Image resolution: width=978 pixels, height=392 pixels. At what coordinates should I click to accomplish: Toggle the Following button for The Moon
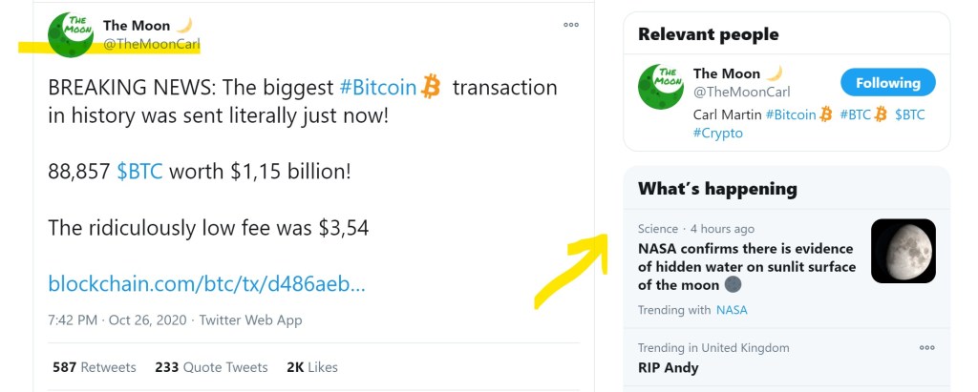pyautogui.click(x=887, y=83)
